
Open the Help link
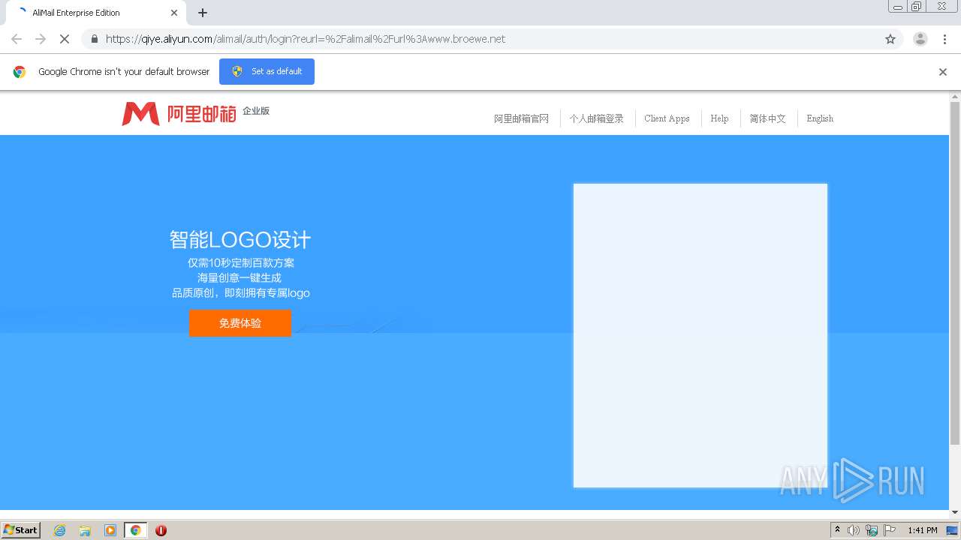pyautogui.click(x=719, y=118)
